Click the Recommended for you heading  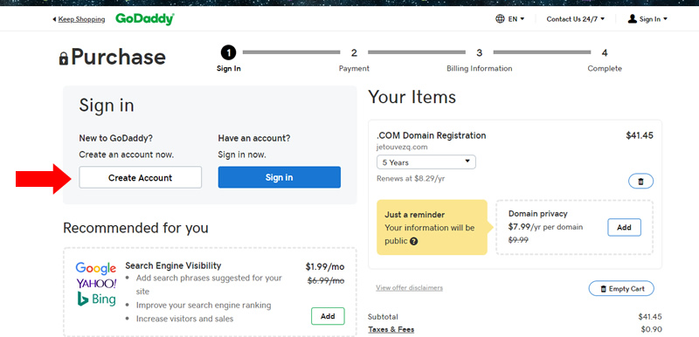[x=135, y=228]
